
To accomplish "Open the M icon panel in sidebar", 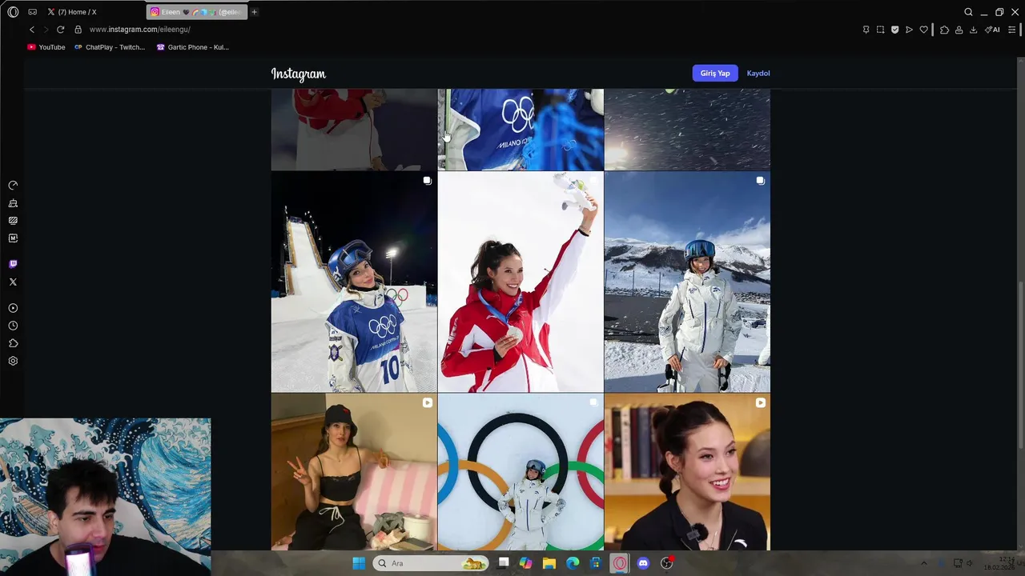I will [x=13, y=238].
